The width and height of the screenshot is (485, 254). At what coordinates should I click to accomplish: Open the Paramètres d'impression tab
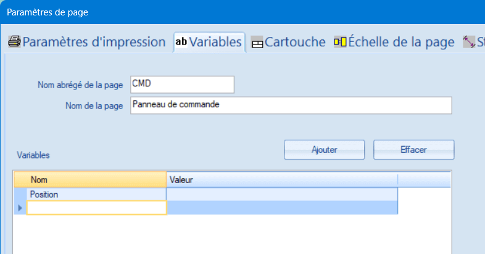tap(94, 42)
